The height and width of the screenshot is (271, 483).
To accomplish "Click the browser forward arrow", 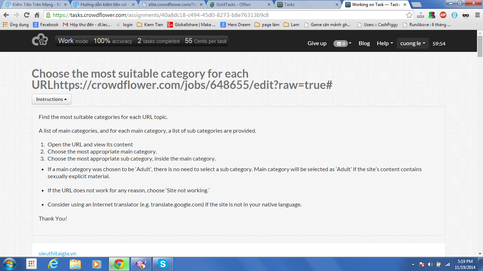I will click(x=16, y=15).
